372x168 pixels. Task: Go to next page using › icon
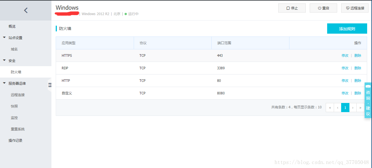tap(353, 108)
